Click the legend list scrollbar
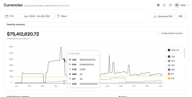This screenshot has width=192, height=97. coord(184,53)
